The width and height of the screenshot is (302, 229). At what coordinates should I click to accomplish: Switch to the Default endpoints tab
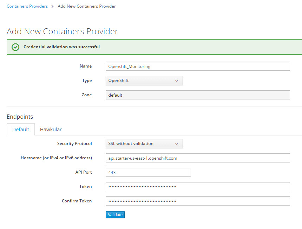(21, 130)
